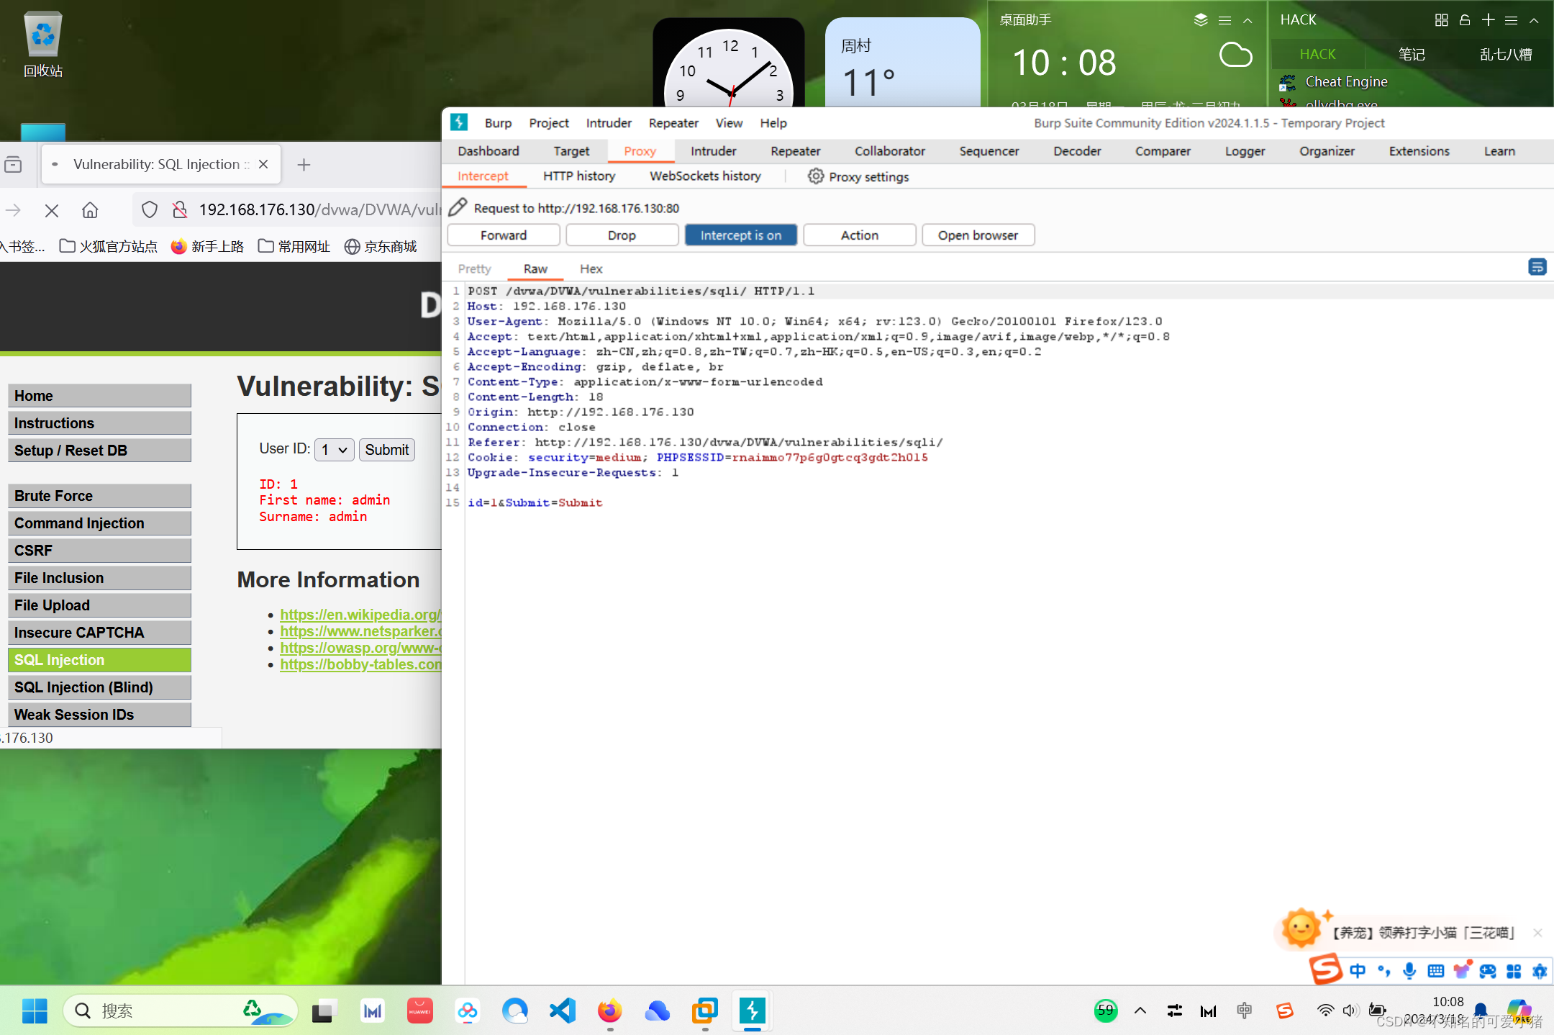The width and height of the screenshot is (1554, 1035).
Task: Select the Hex view tab
Action: point(591,268)
